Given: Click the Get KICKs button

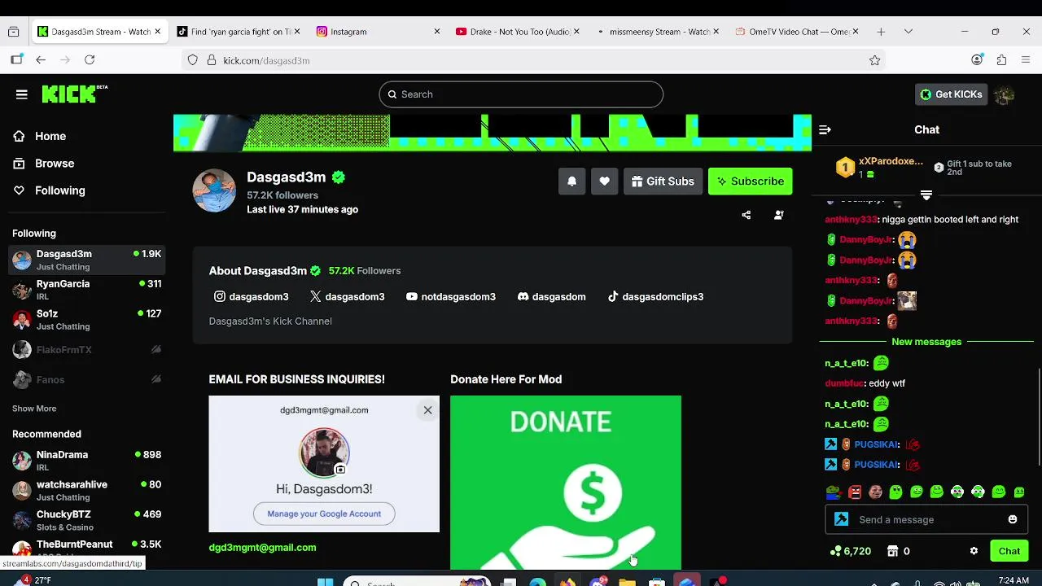Looking at the screenshot, I should pyautogui.click(x=951, y=94).
